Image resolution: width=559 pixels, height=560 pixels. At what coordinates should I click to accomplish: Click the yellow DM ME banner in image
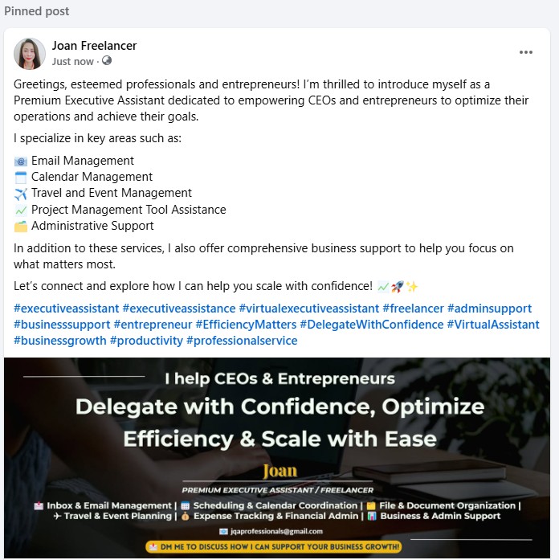(x=273, y=547)
